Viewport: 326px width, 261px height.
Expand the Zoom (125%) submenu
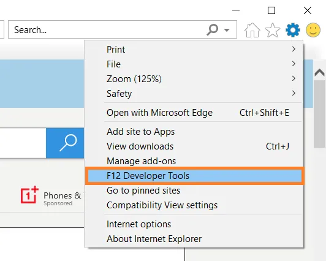click(x=194, y=79)
